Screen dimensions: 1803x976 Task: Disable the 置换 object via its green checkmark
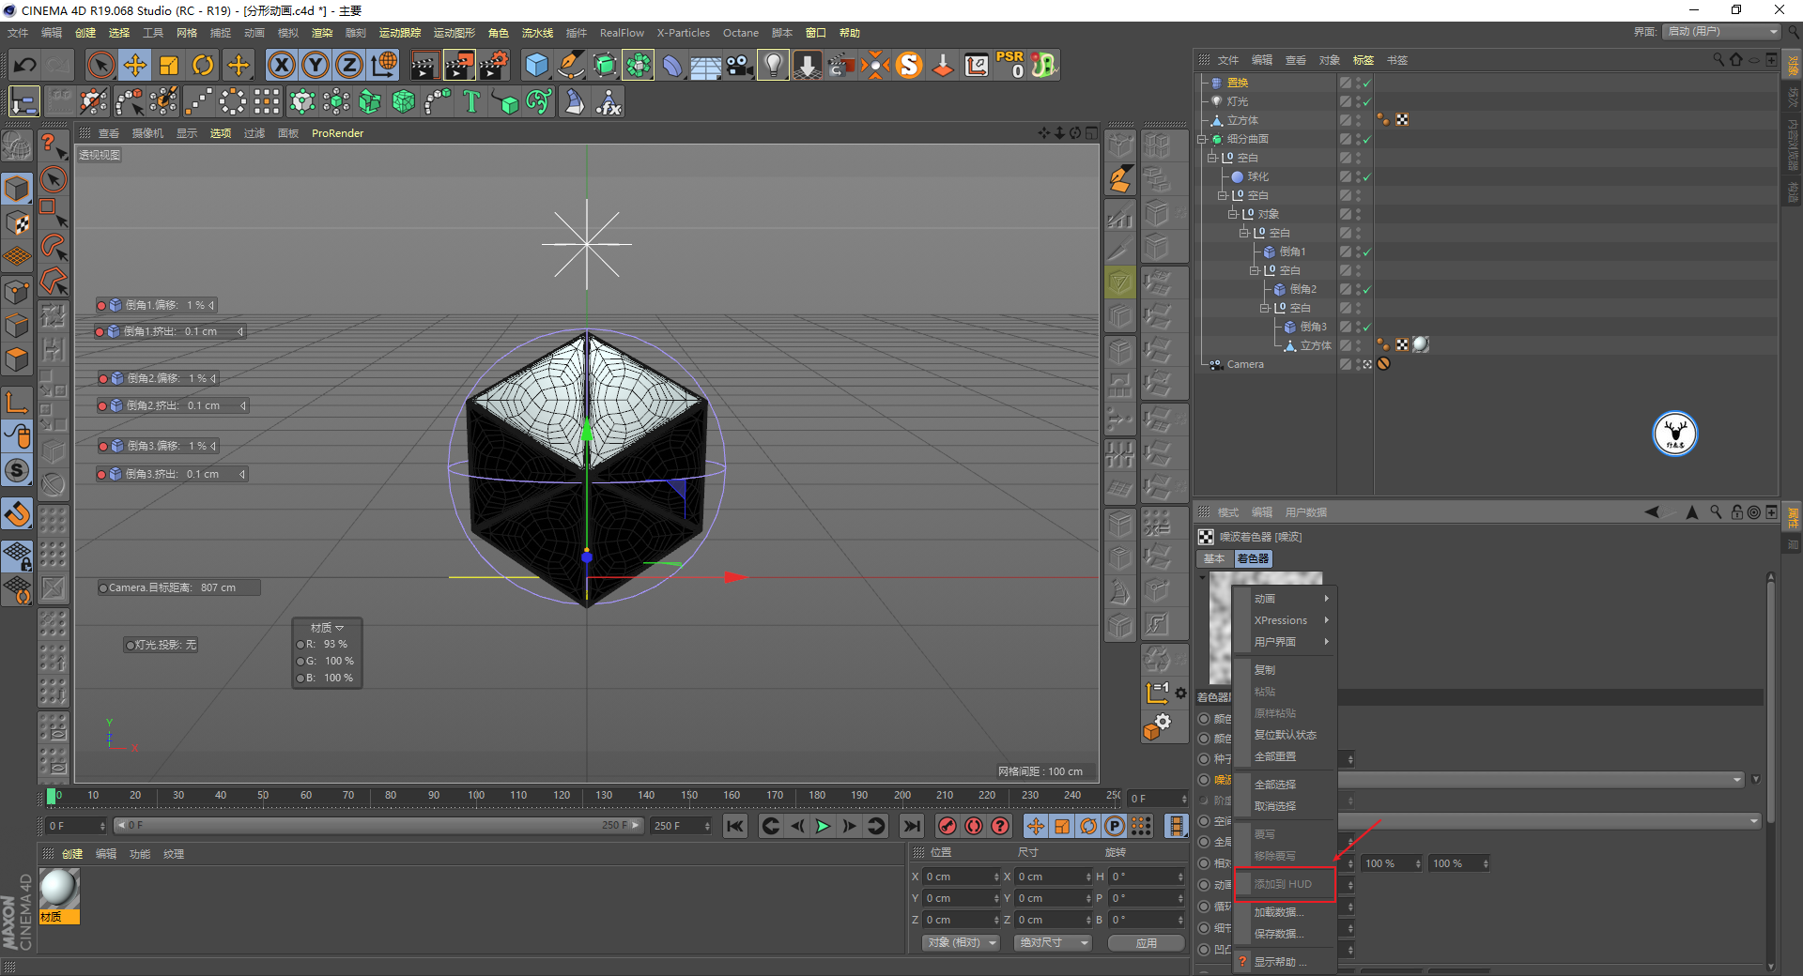[x=1366, y=84]
